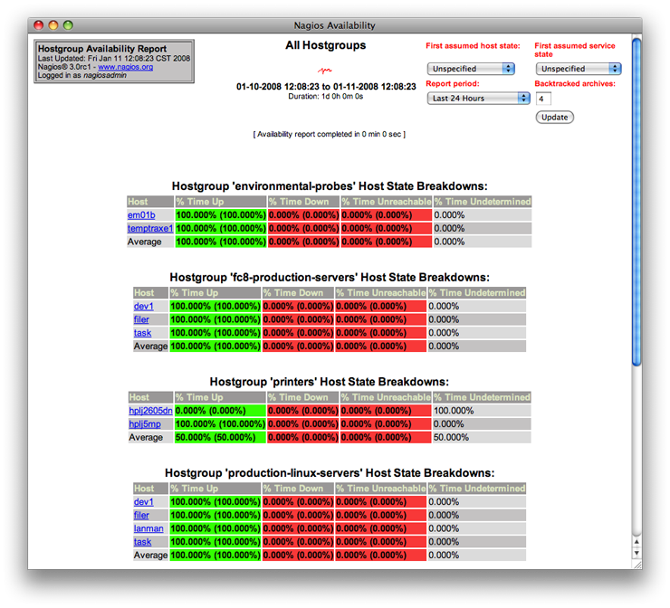The image size is (670, 608).
Task: Open task link in fc8-production-servers table
Action: point(142,333)
